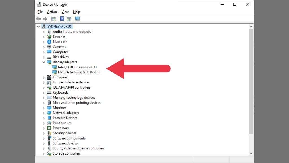Select the Portable Devices label

click(65, 118)
